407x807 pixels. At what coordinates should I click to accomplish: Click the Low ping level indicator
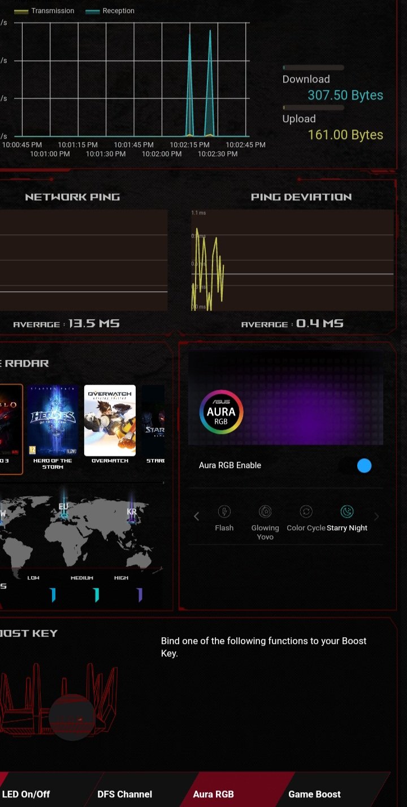[53, 595]
